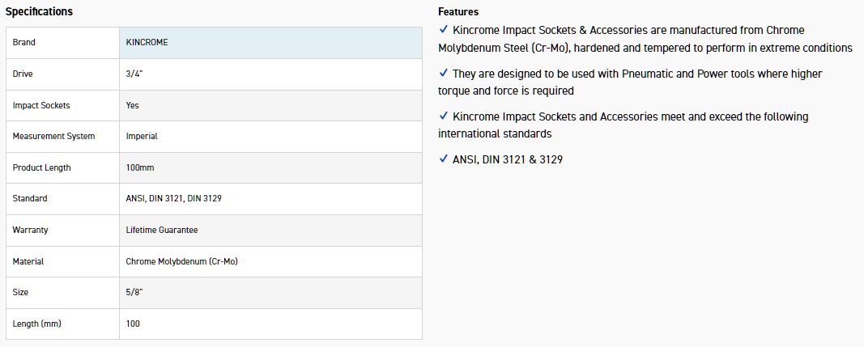Select the KINCROME brand value cell

147,42
